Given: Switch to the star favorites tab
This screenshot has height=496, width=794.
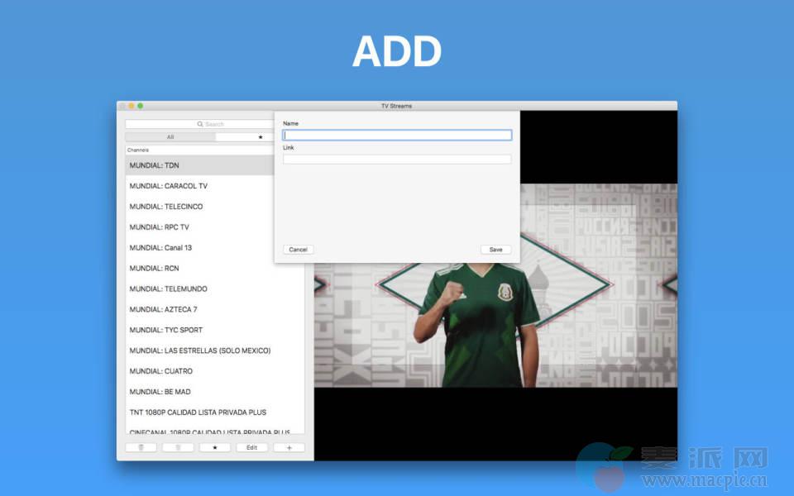Looking at the screenshot, I should (260, 137).
